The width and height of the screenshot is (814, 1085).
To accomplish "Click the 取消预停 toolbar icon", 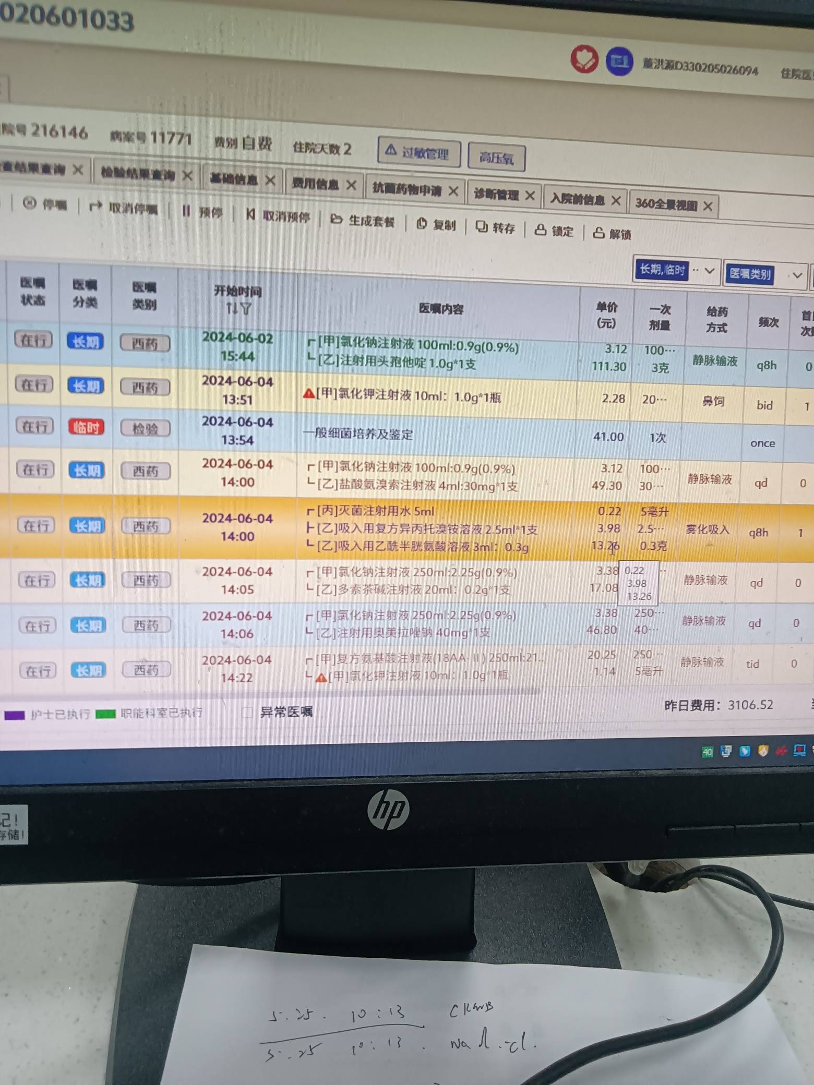I will (250, 214).
